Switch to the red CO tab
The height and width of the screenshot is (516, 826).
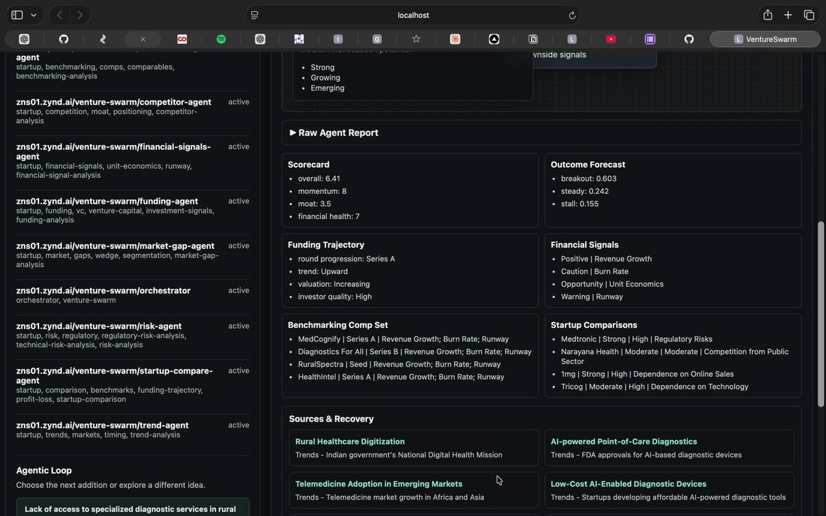coord(182,39)
